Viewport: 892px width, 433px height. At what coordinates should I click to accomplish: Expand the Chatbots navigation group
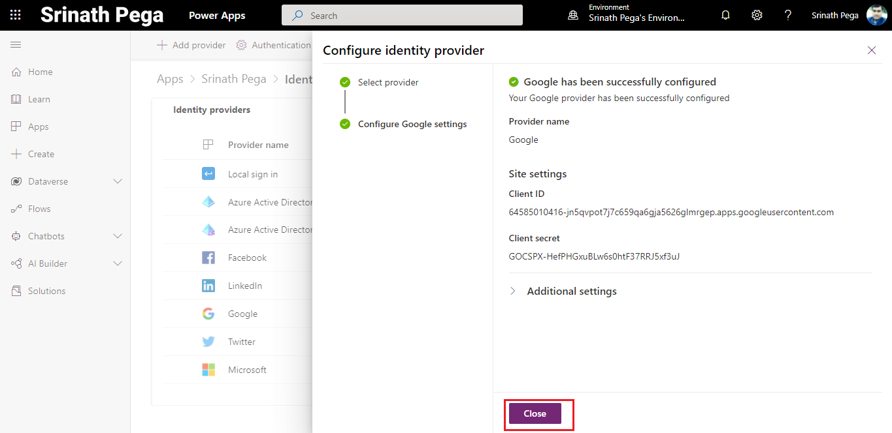[118, 236]
